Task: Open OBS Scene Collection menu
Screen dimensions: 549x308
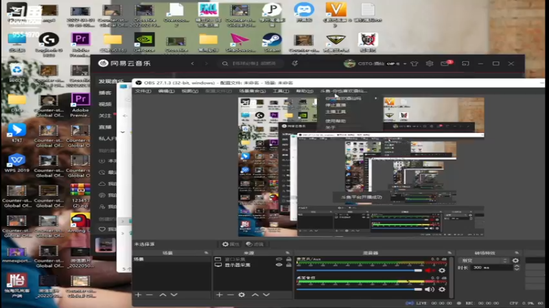Action: coord(252,91)
